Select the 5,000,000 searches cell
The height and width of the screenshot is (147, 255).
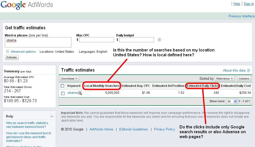[x=112, y=93]
